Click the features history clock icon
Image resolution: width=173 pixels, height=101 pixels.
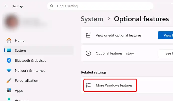coord(88,53)
